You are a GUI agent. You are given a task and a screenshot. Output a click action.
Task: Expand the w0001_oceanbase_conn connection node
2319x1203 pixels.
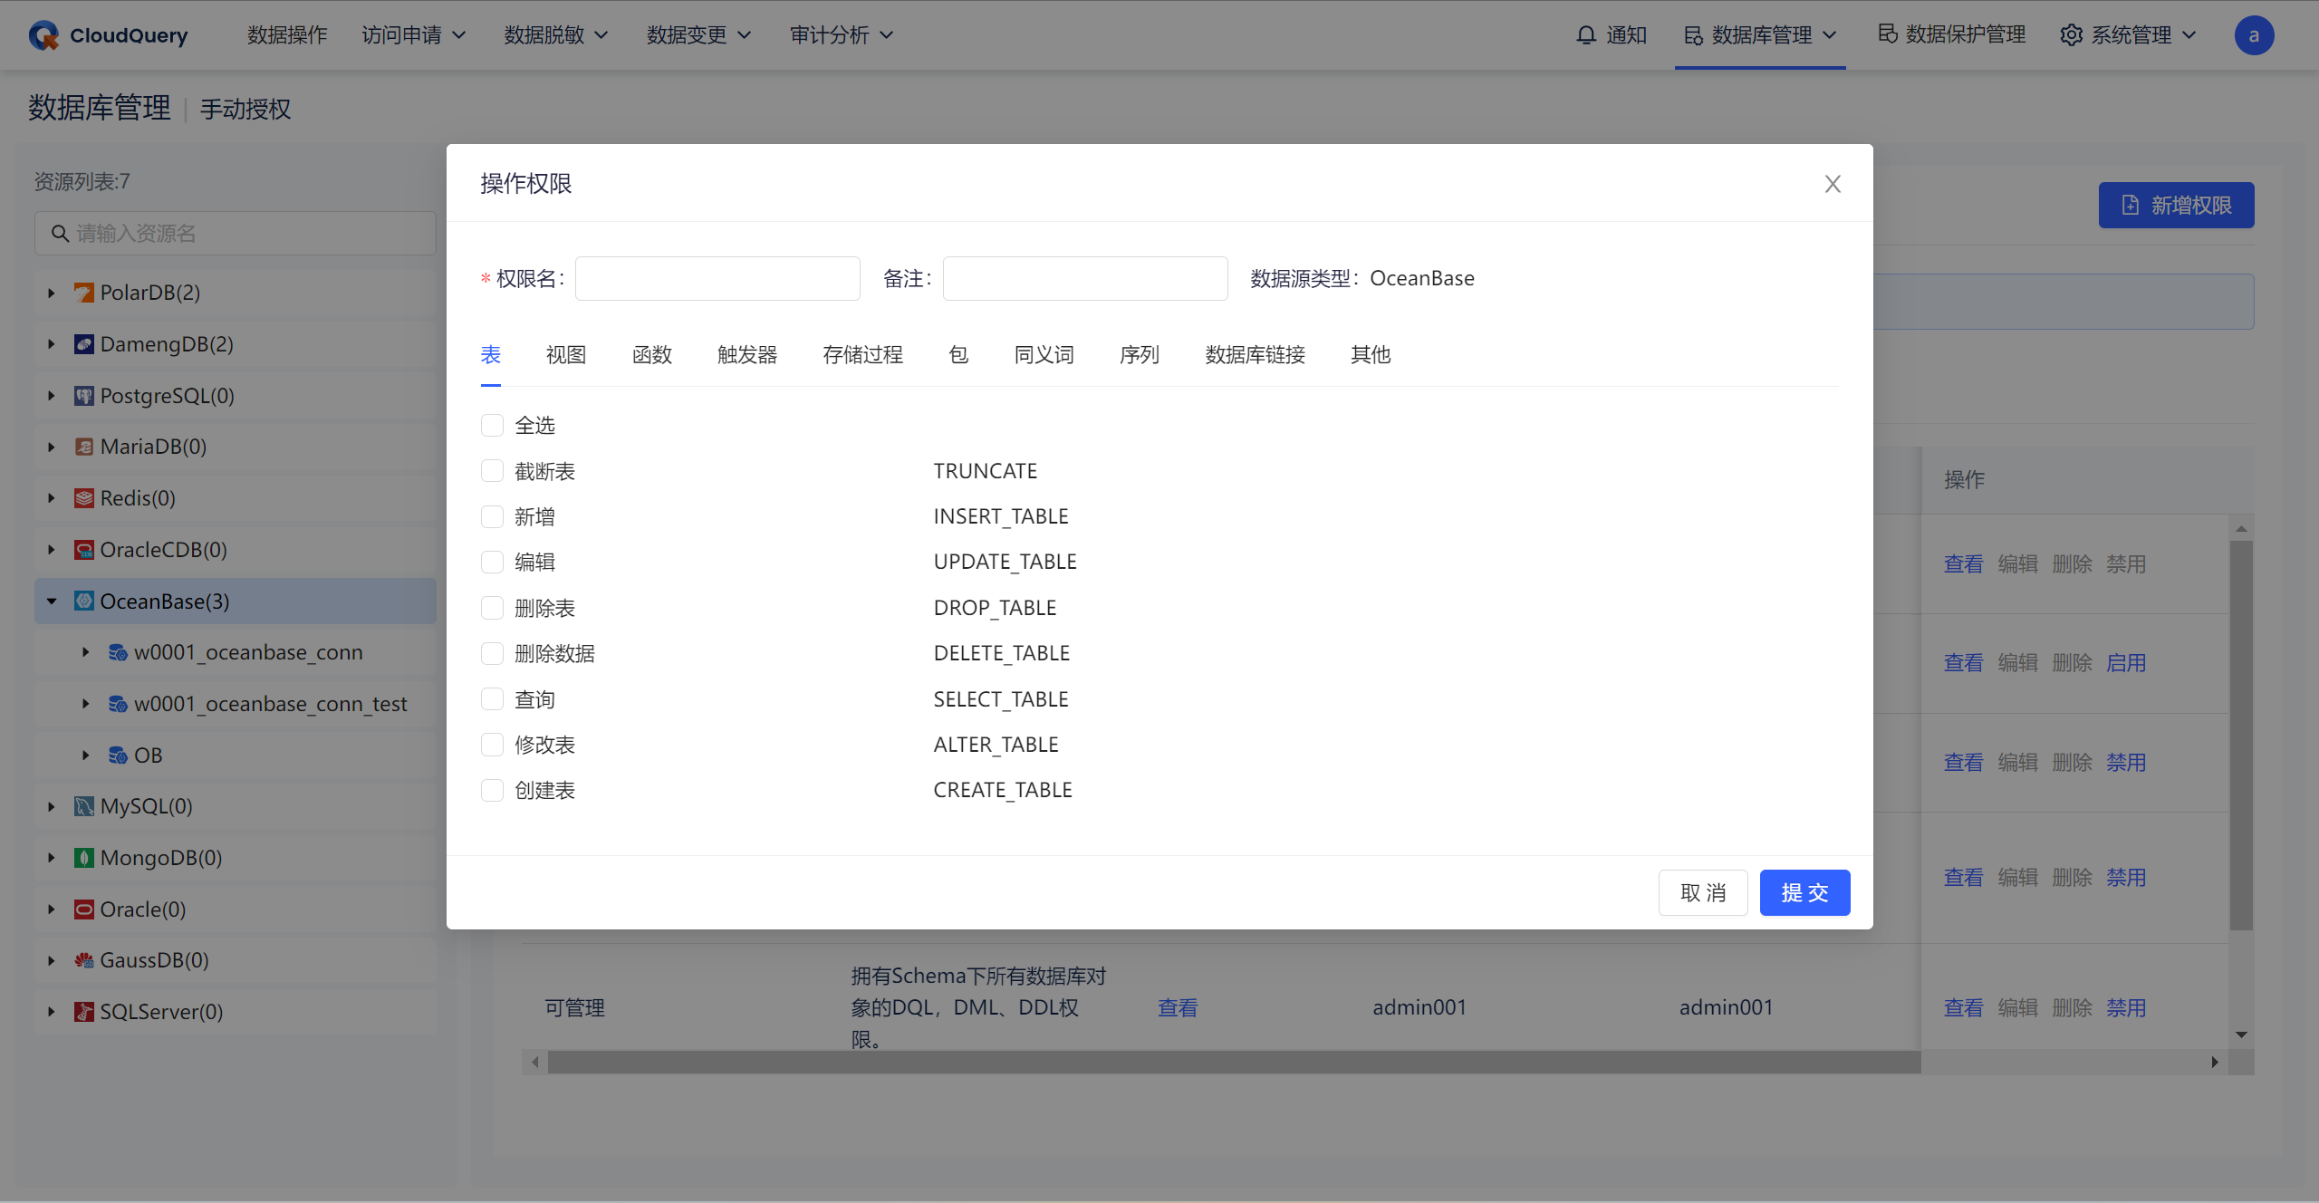[86, 652]
